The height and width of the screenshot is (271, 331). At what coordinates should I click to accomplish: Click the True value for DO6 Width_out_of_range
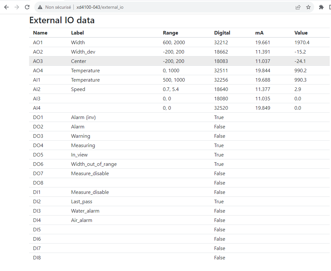[219, 164]
